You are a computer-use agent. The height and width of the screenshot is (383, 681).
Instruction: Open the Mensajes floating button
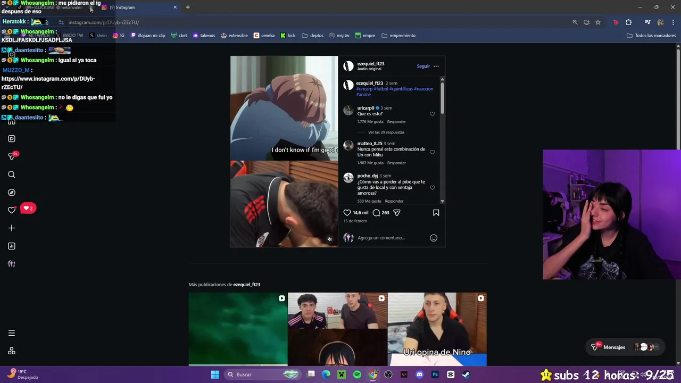tap(626, 347)
